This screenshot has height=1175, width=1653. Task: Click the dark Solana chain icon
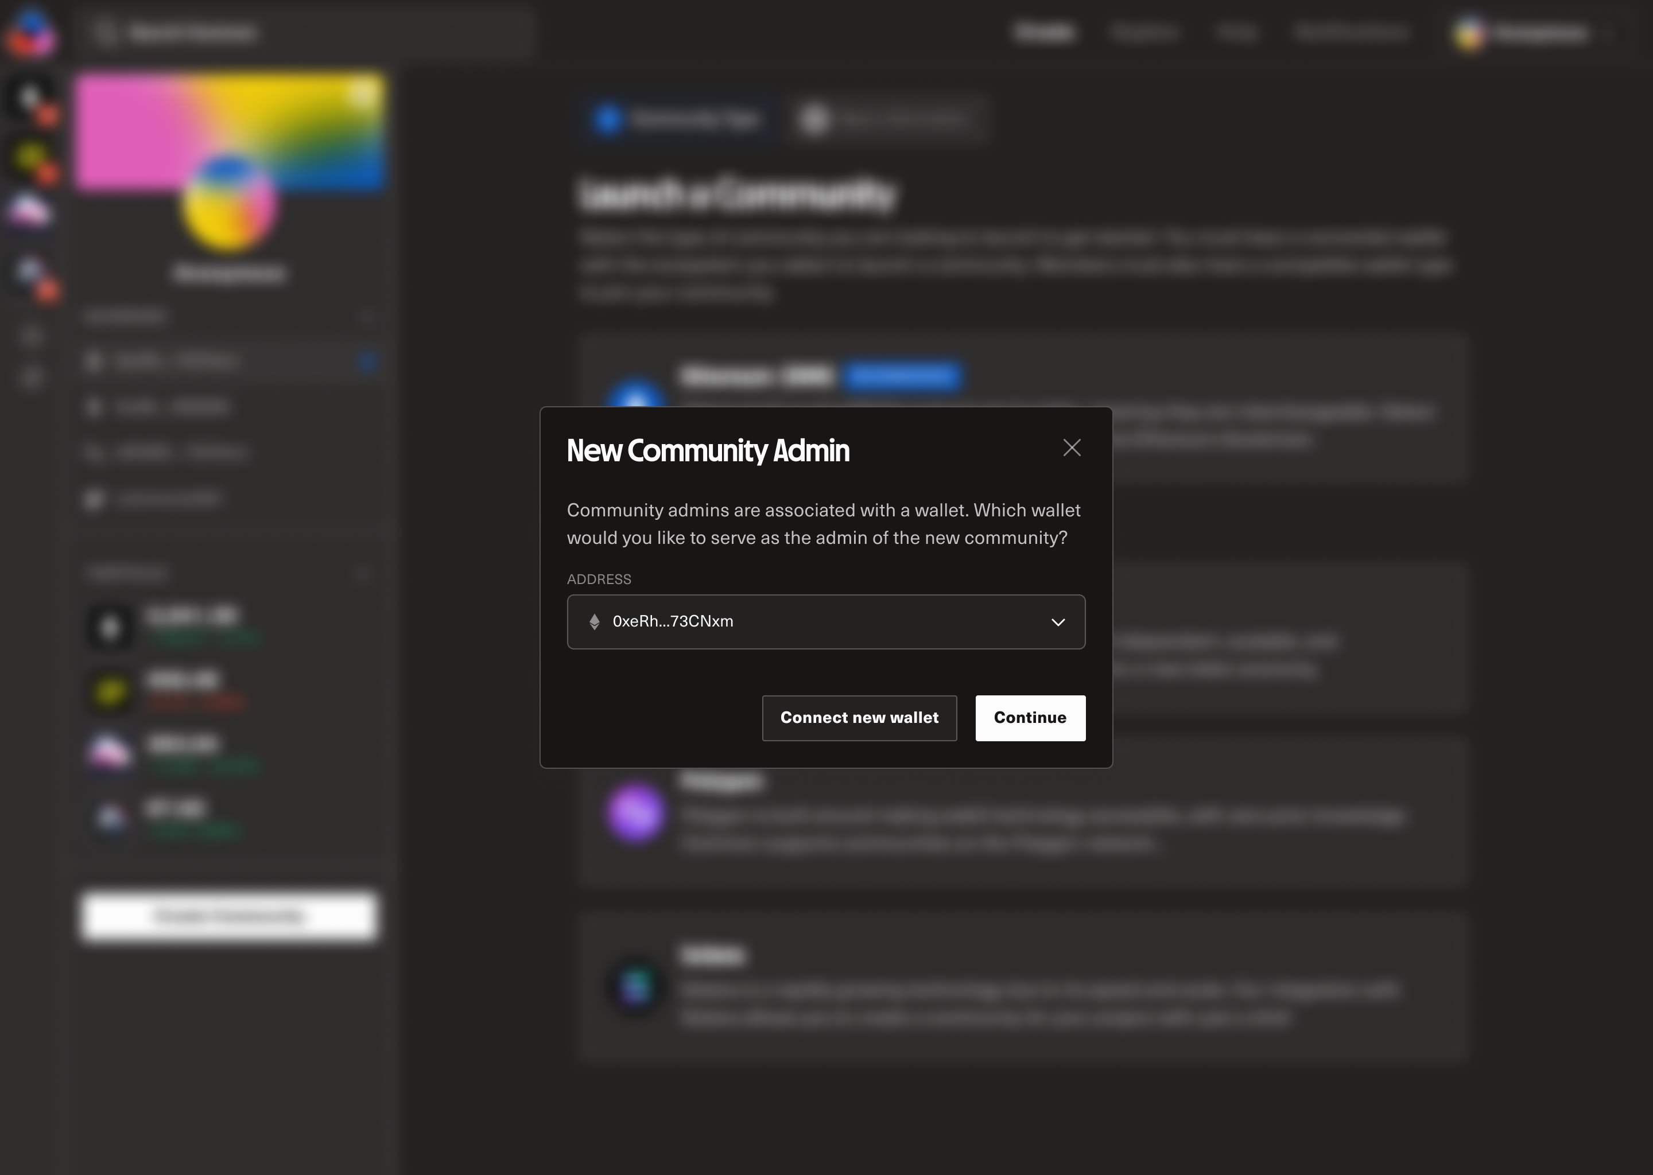(635, 986)
